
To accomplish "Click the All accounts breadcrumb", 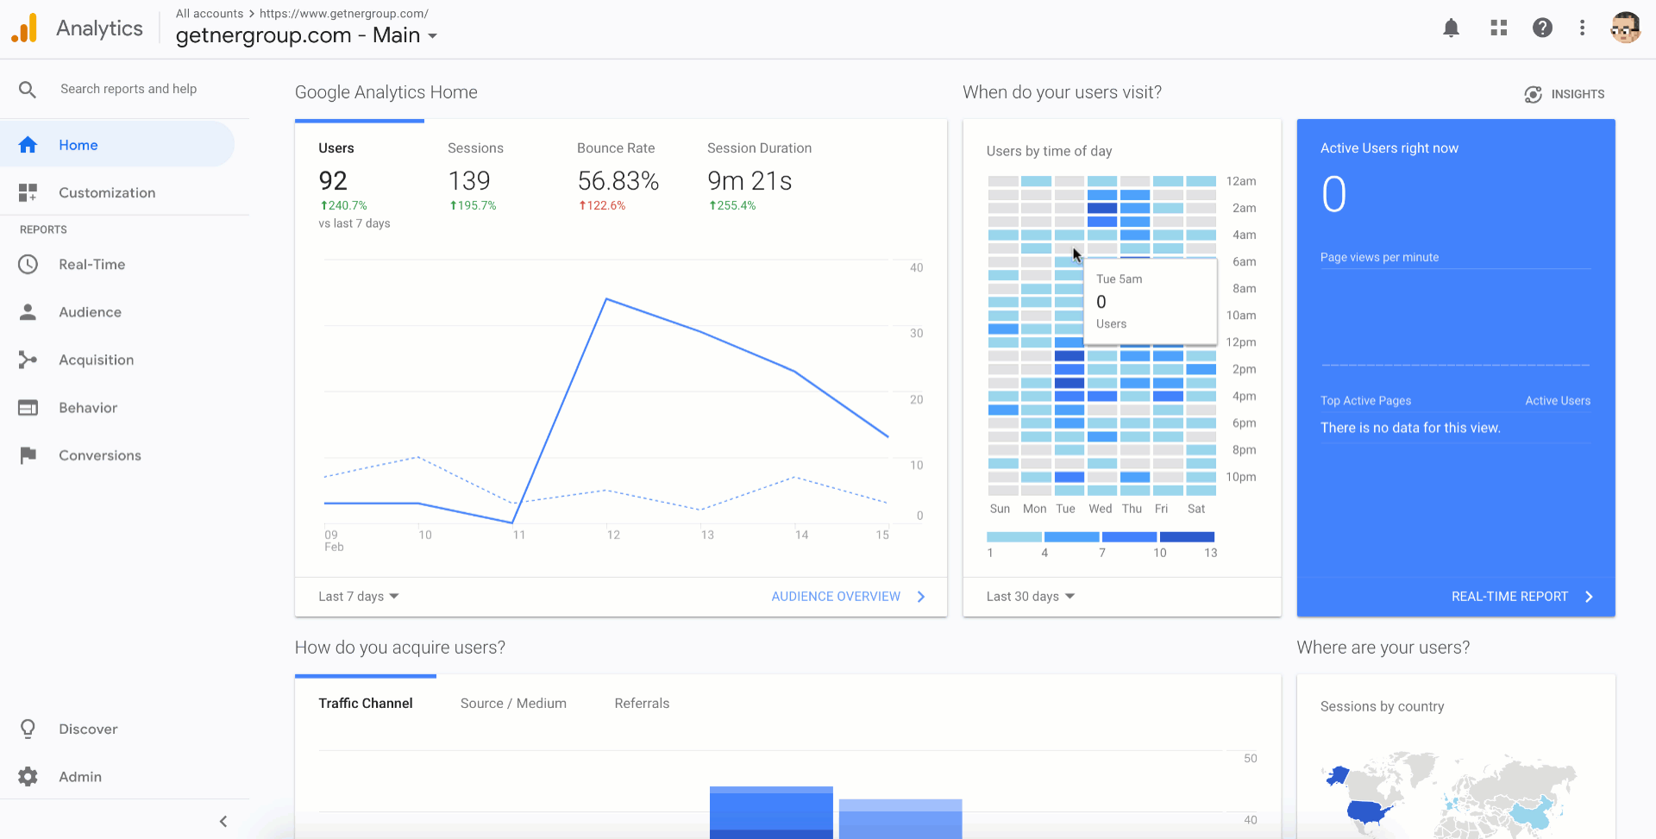I will tap(210, 14).
